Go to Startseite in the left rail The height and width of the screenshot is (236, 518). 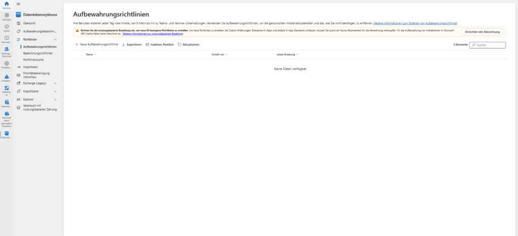7,5
